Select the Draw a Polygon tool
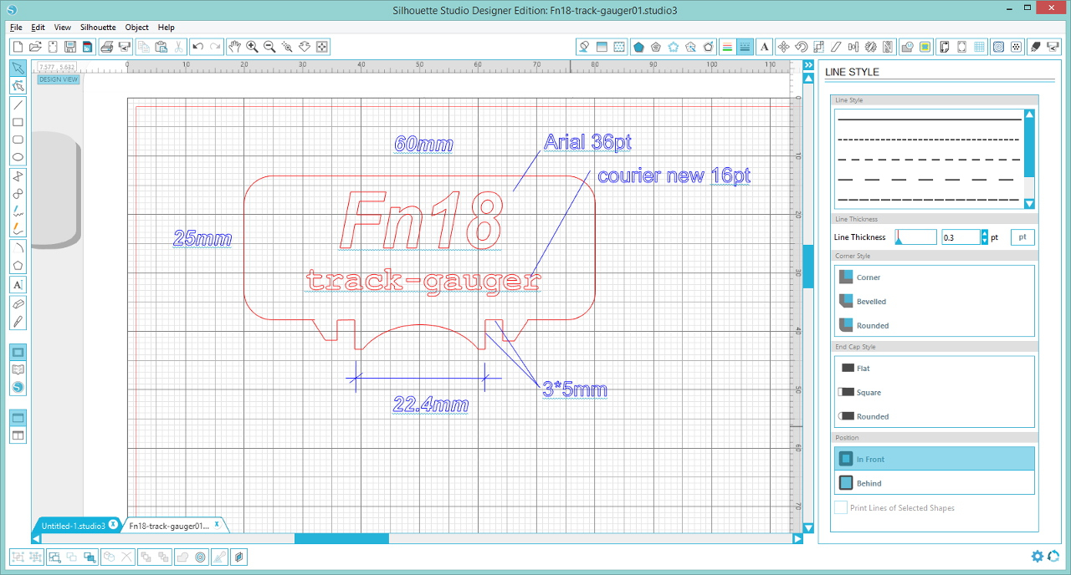1071x575 pixels. point(18,176)
